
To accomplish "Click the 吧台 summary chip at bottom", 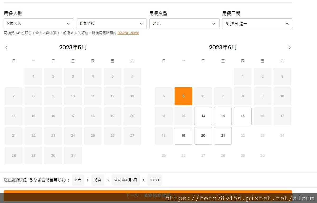I will coord(98,180).
